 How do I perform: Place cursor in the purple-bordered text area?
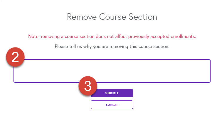112,71
